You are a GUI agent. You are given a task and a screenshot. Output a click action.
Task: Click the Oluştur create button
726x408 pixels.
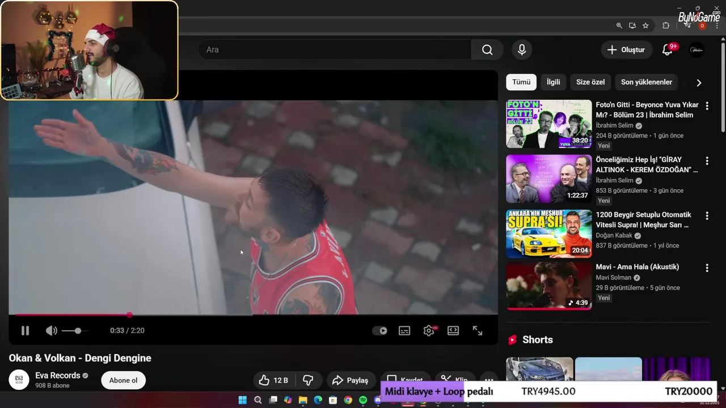626,50
